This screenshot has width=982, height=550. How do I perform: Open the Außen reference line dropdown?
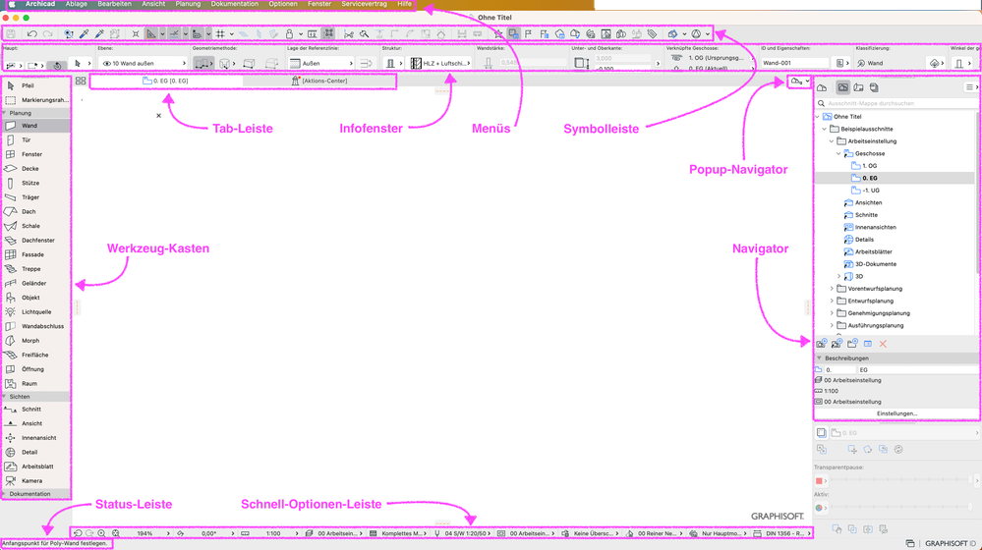[321, 63]
